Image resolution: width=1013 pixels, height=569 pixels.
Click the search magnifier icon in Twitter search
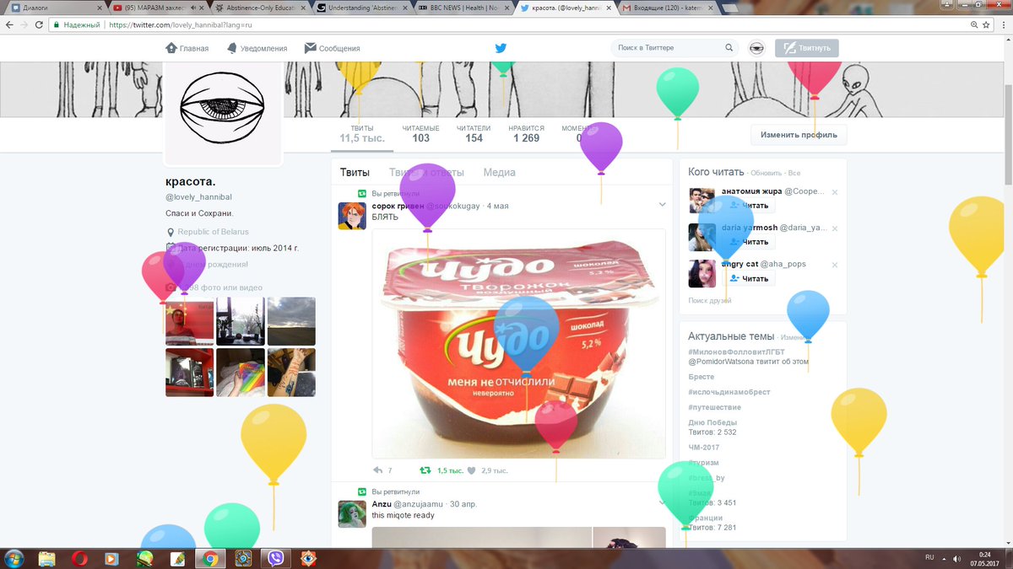(729, 48)
